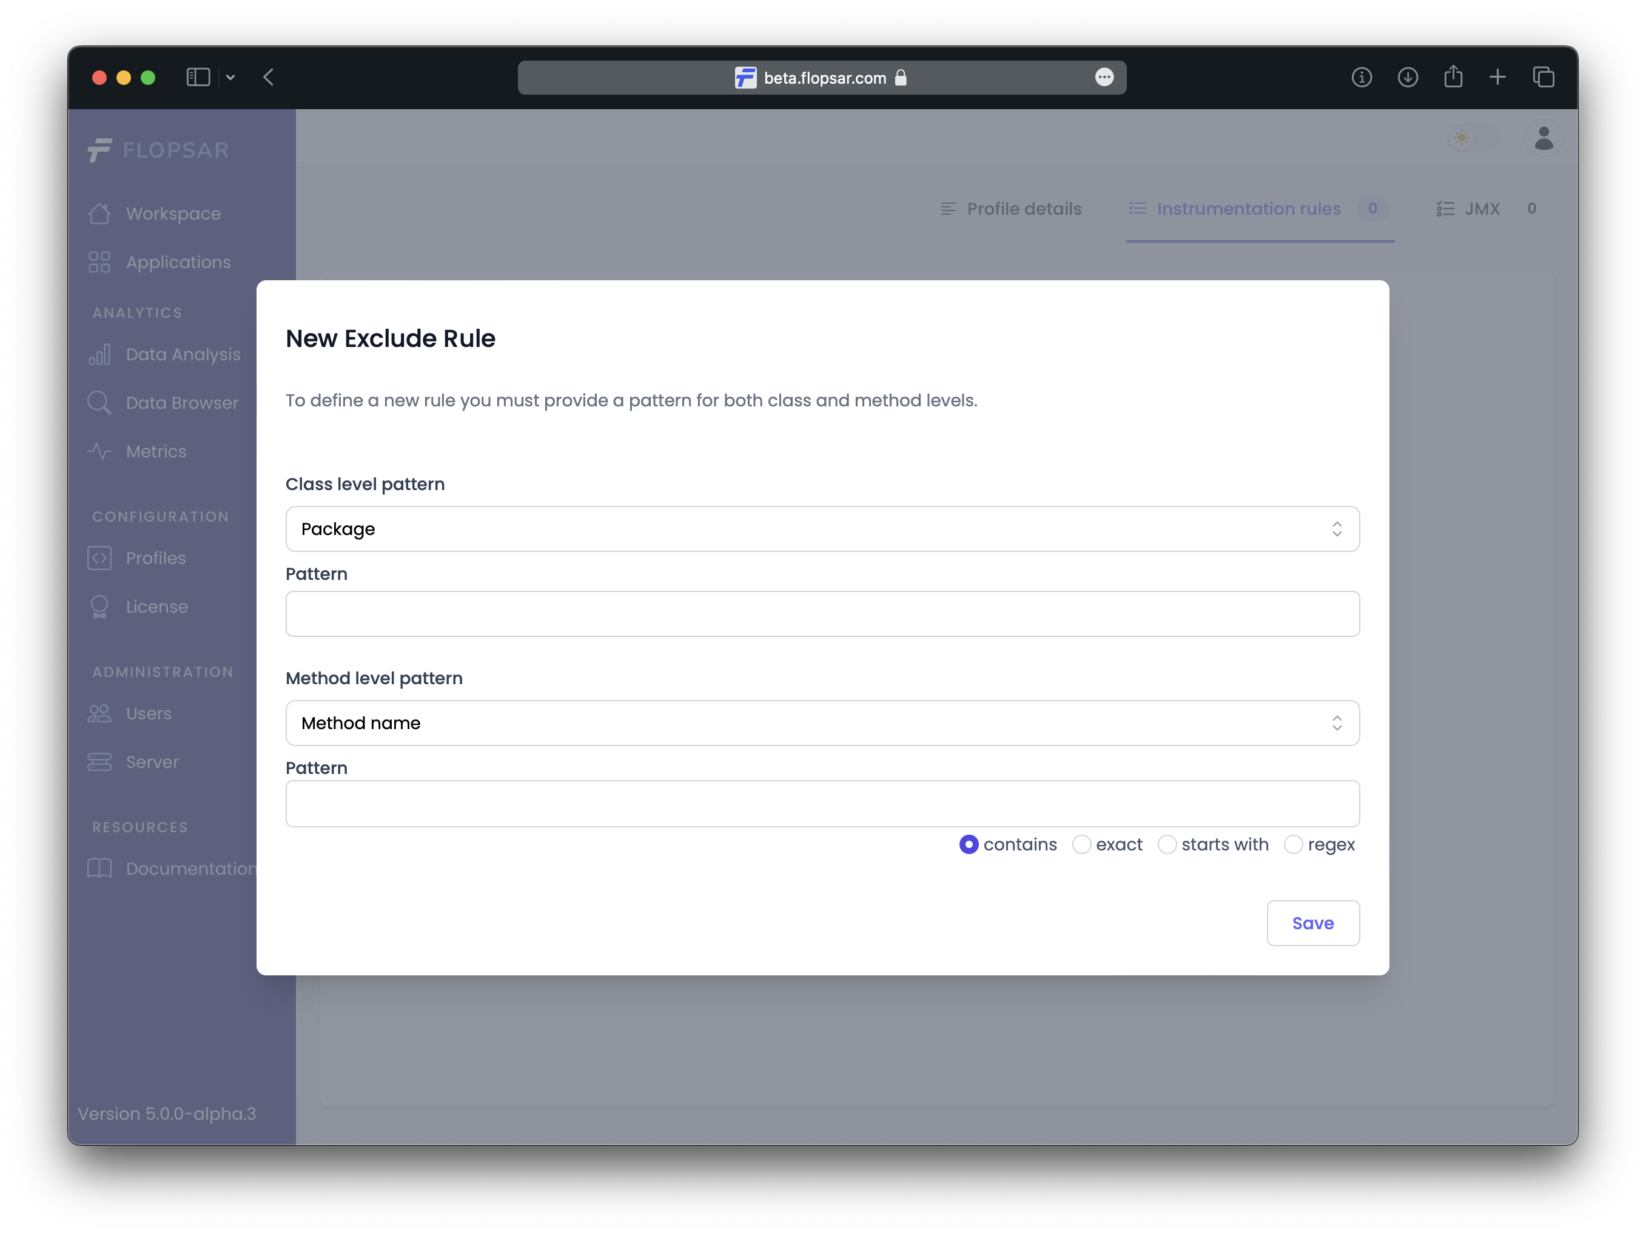Show tab overview icon
The width and height of the screenshot is (1646, 1235).
click(1544, 78)
